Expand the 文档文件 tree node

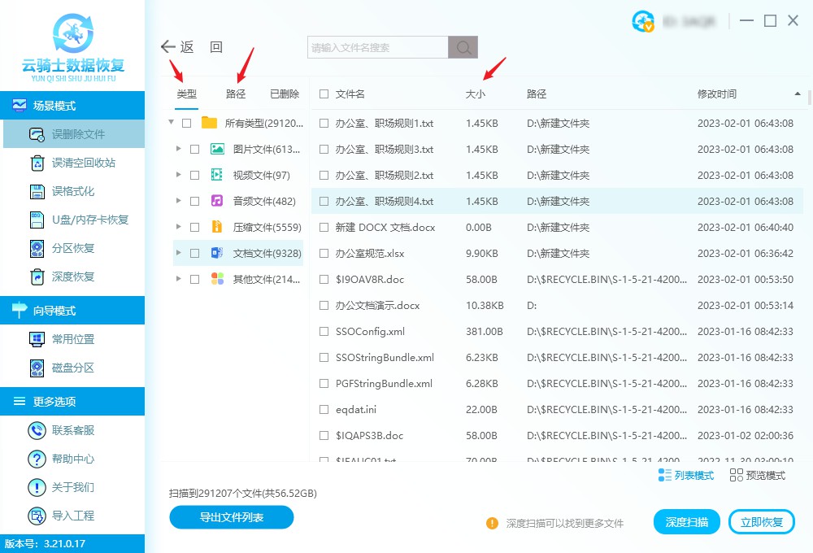(x=178, y=253)
